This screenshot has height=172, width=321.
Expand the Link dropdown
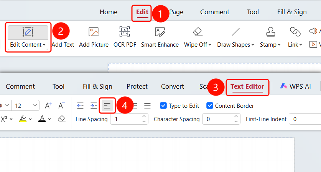(301, 45)
